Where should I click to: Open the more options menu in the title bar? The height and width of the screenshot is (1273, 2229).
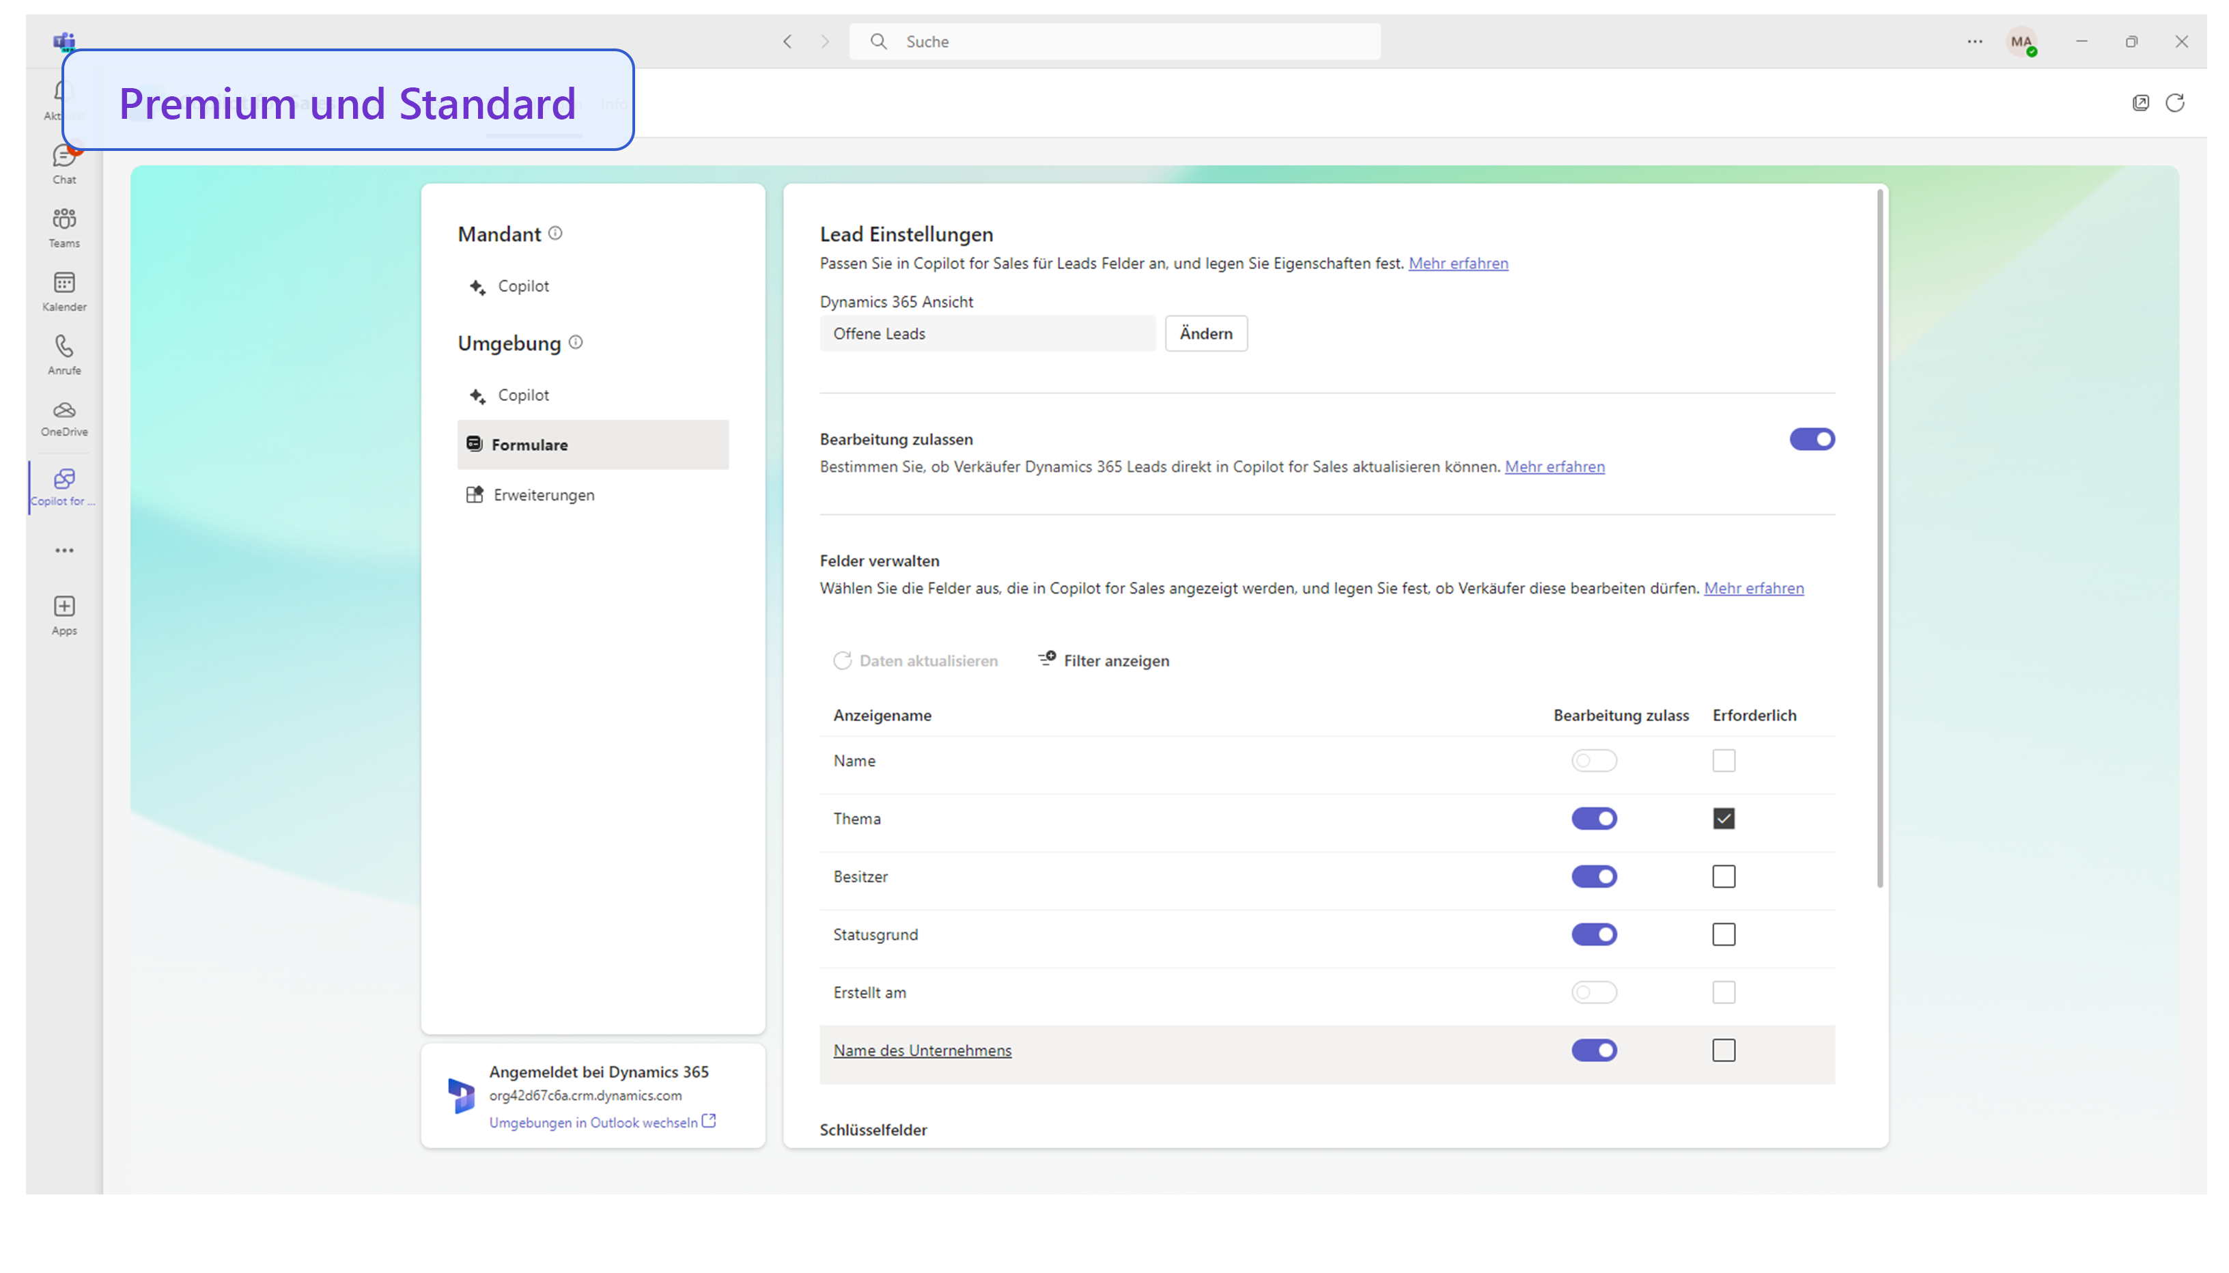[1974, 41]
